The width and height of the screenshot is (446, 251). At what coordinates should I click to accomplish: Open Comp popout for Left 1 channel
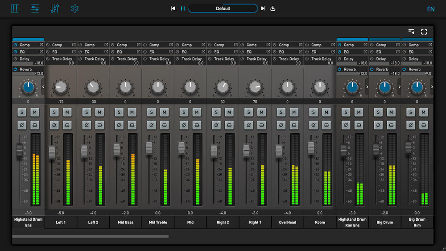click(x=74, y=45)
